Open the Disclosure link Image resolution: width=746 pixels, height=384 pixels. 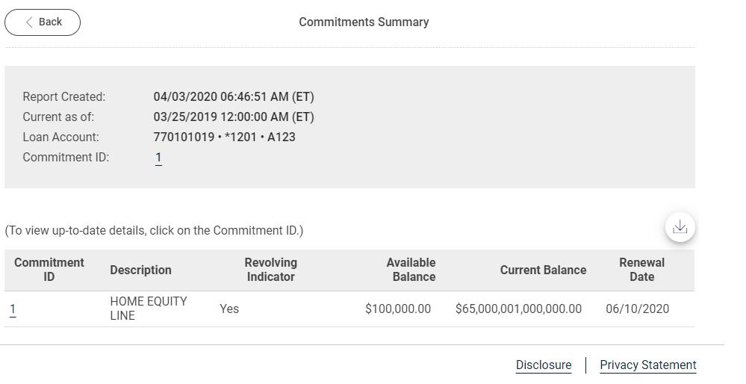[x=543, y=365]
